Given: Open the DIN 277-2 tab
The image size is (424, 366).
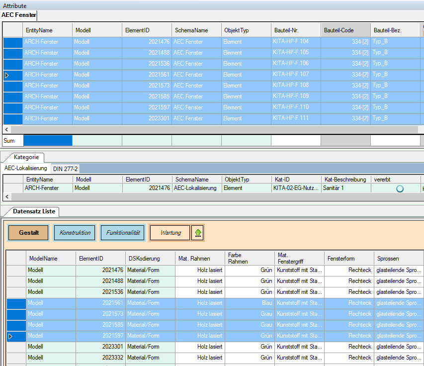Looking at the screenshot, I should (65, 169).
